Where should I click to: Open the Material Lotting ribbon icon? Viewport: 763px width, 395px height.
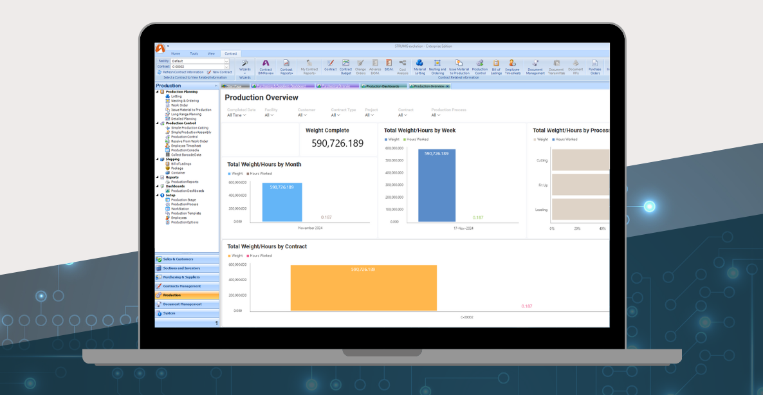point(419,66)
